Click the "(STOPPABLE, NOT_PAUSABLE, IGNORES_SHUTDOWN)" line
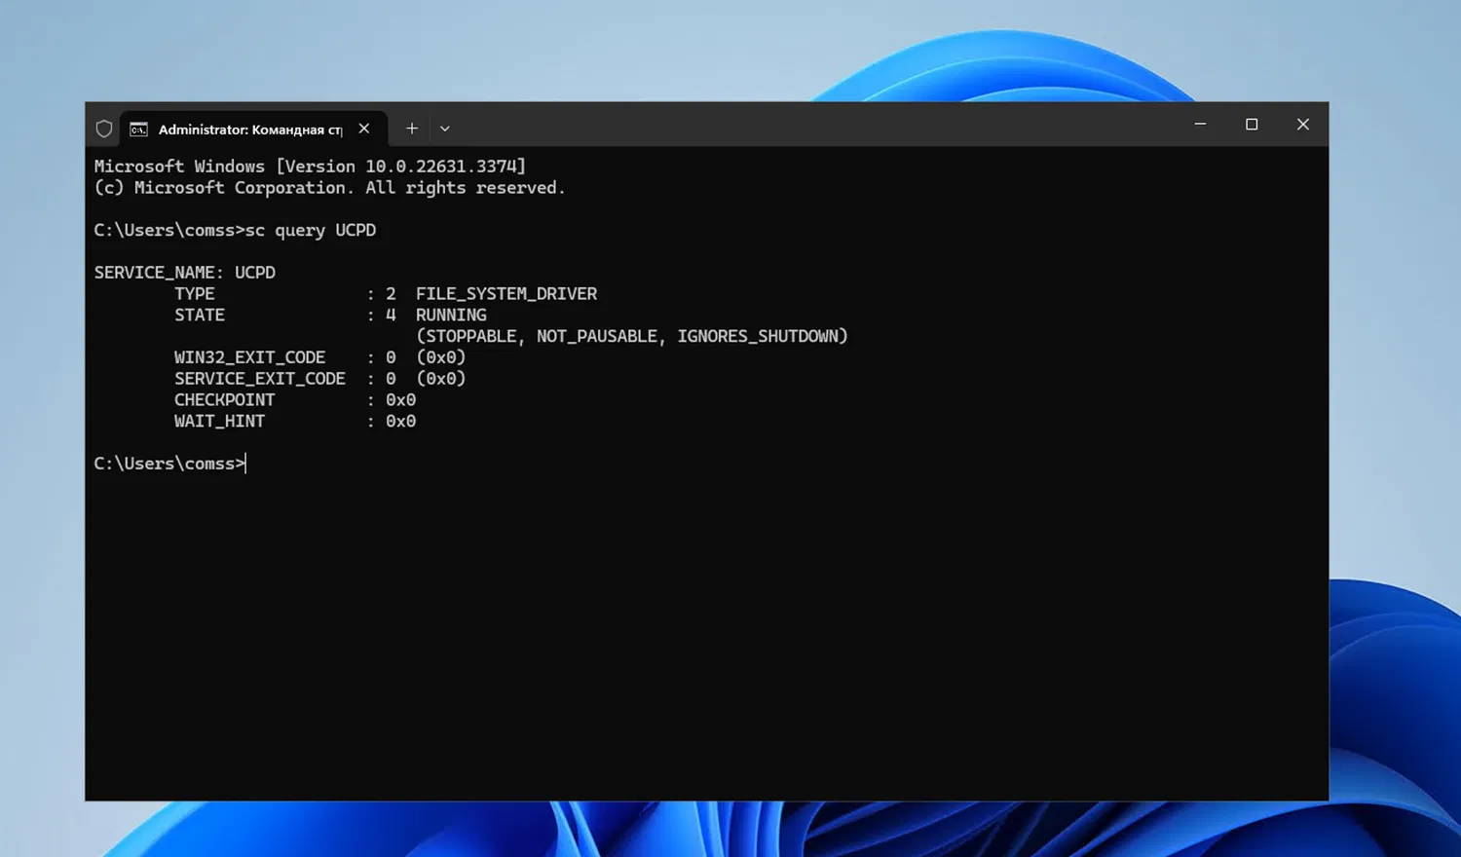The image size is (1461, 857). pos(632,337)
